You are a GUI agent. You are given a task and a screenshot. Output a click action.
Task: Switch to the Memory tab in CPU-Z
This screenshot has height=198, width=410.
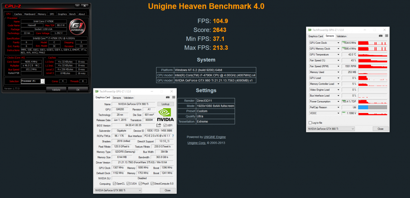tap(42, 14)
